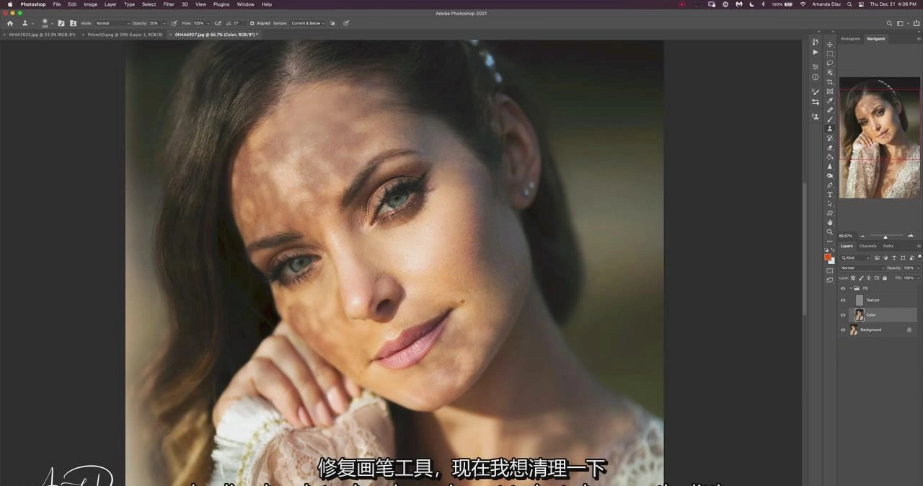Open the History panel icon

816,43
